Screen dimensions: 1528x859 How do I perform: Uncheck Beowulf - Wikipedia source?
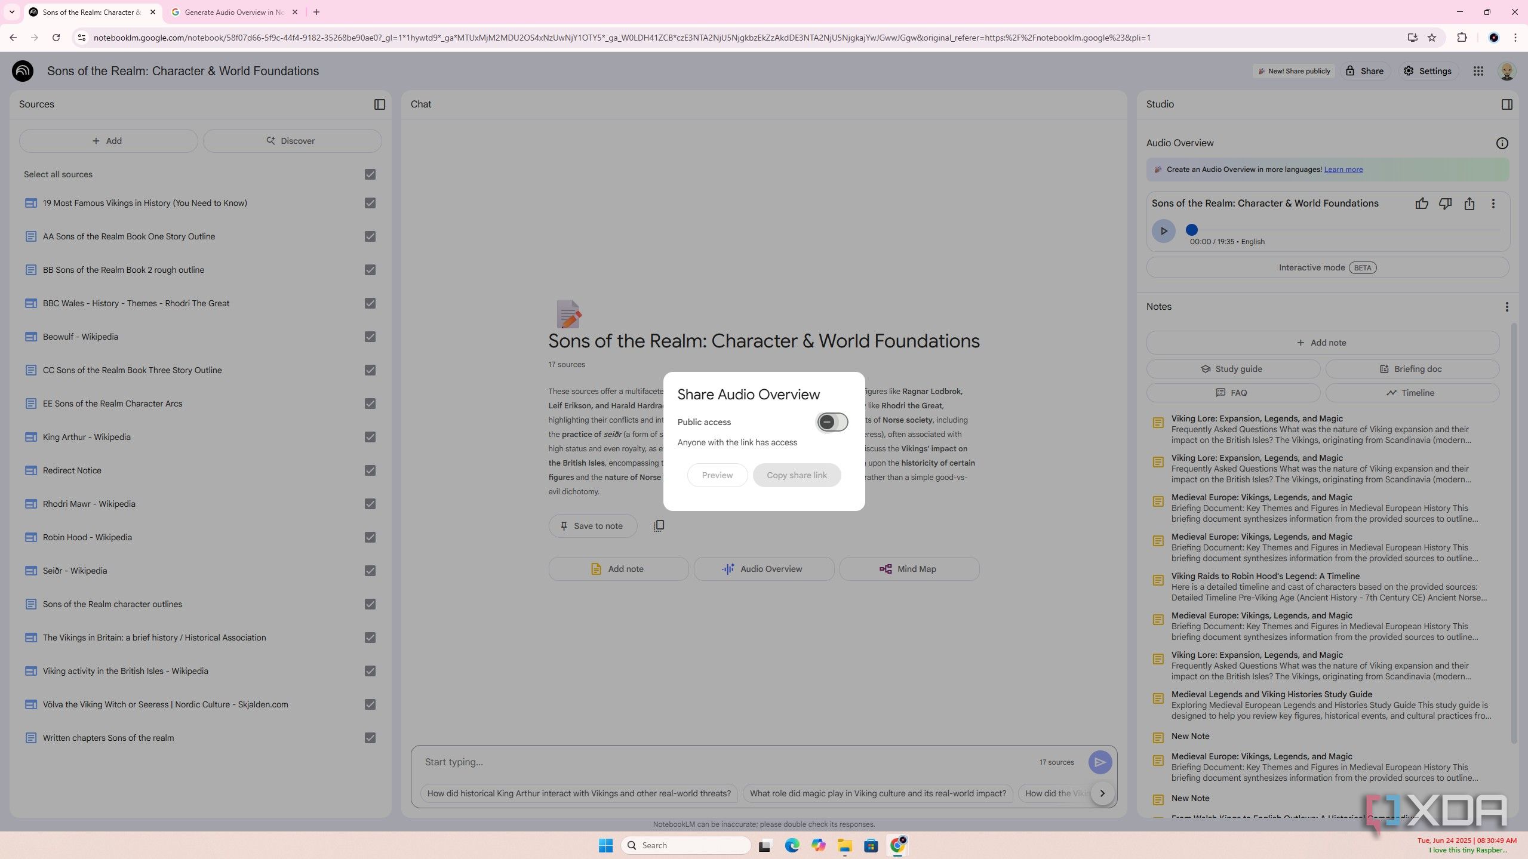[370, 337]
